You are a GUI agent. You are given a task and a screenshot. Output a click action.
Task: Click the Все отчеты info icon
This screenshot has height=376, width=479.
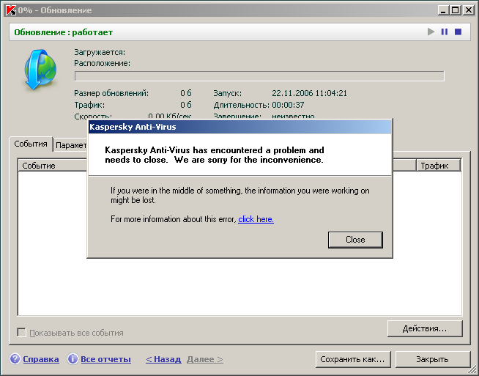coord(73,359)
